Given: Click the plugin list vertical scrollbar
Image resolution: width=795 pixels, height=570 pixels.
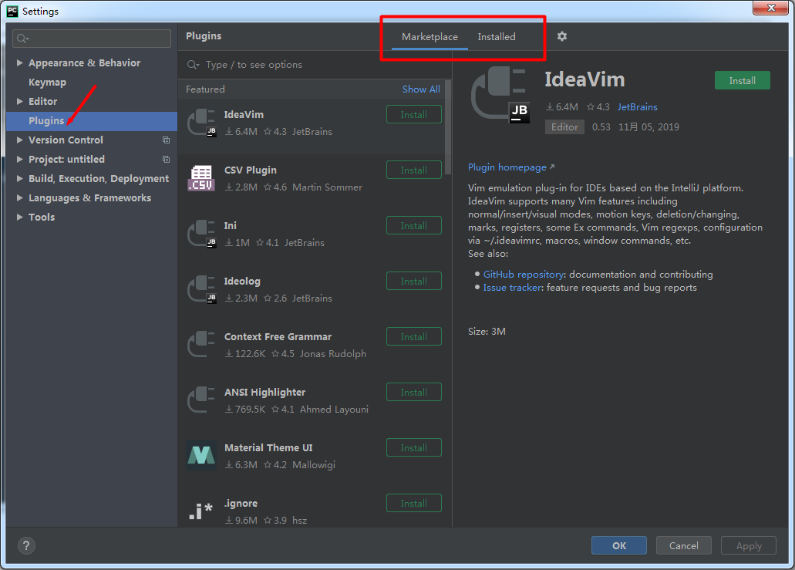Looking at the screenshot, I should (448, 127).
